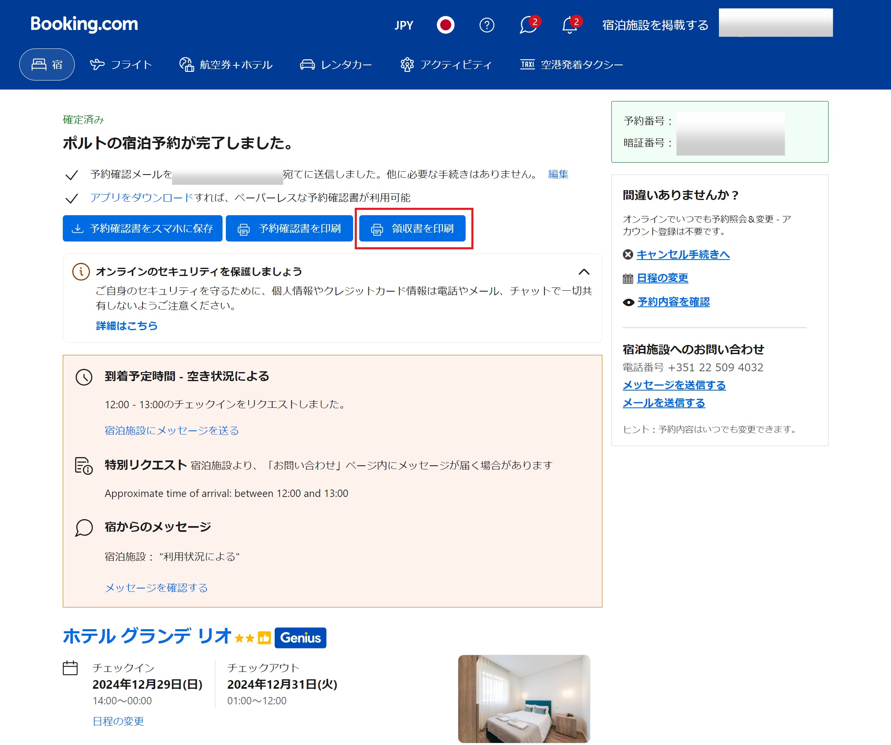This screenshot has width=891, height=745.
Task: Click キャンセル手続きへ link
Action: 683,254
